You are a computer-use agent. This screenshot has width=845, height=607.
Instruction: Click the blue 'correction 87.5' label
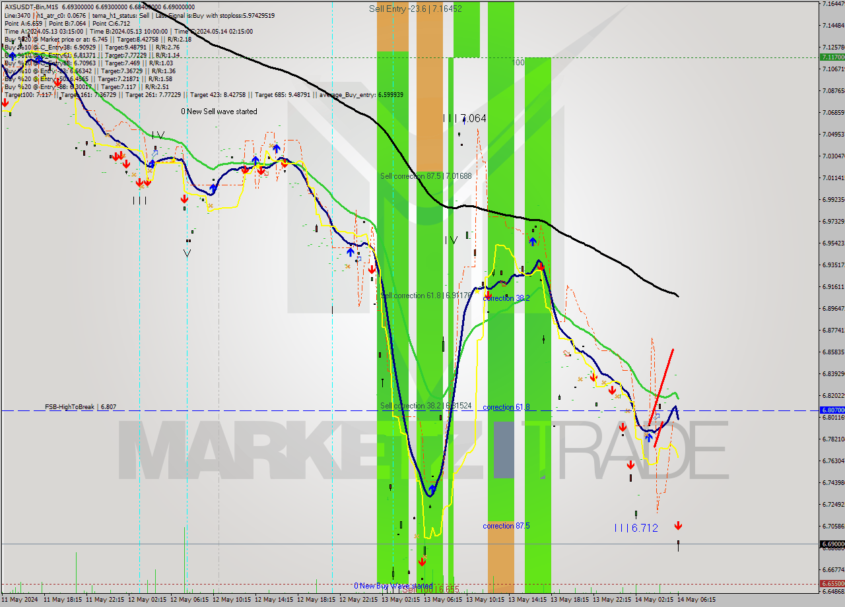pyautogui.click(x=506, y=526)
